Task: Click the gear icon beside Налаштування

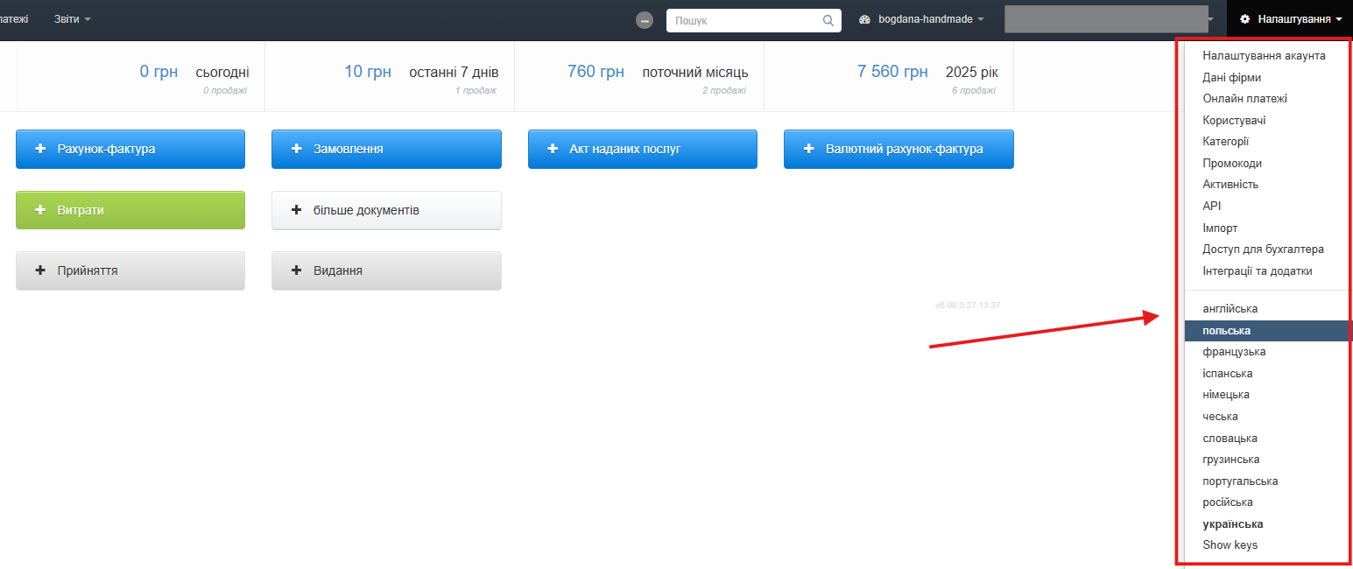Action: 1244,19
